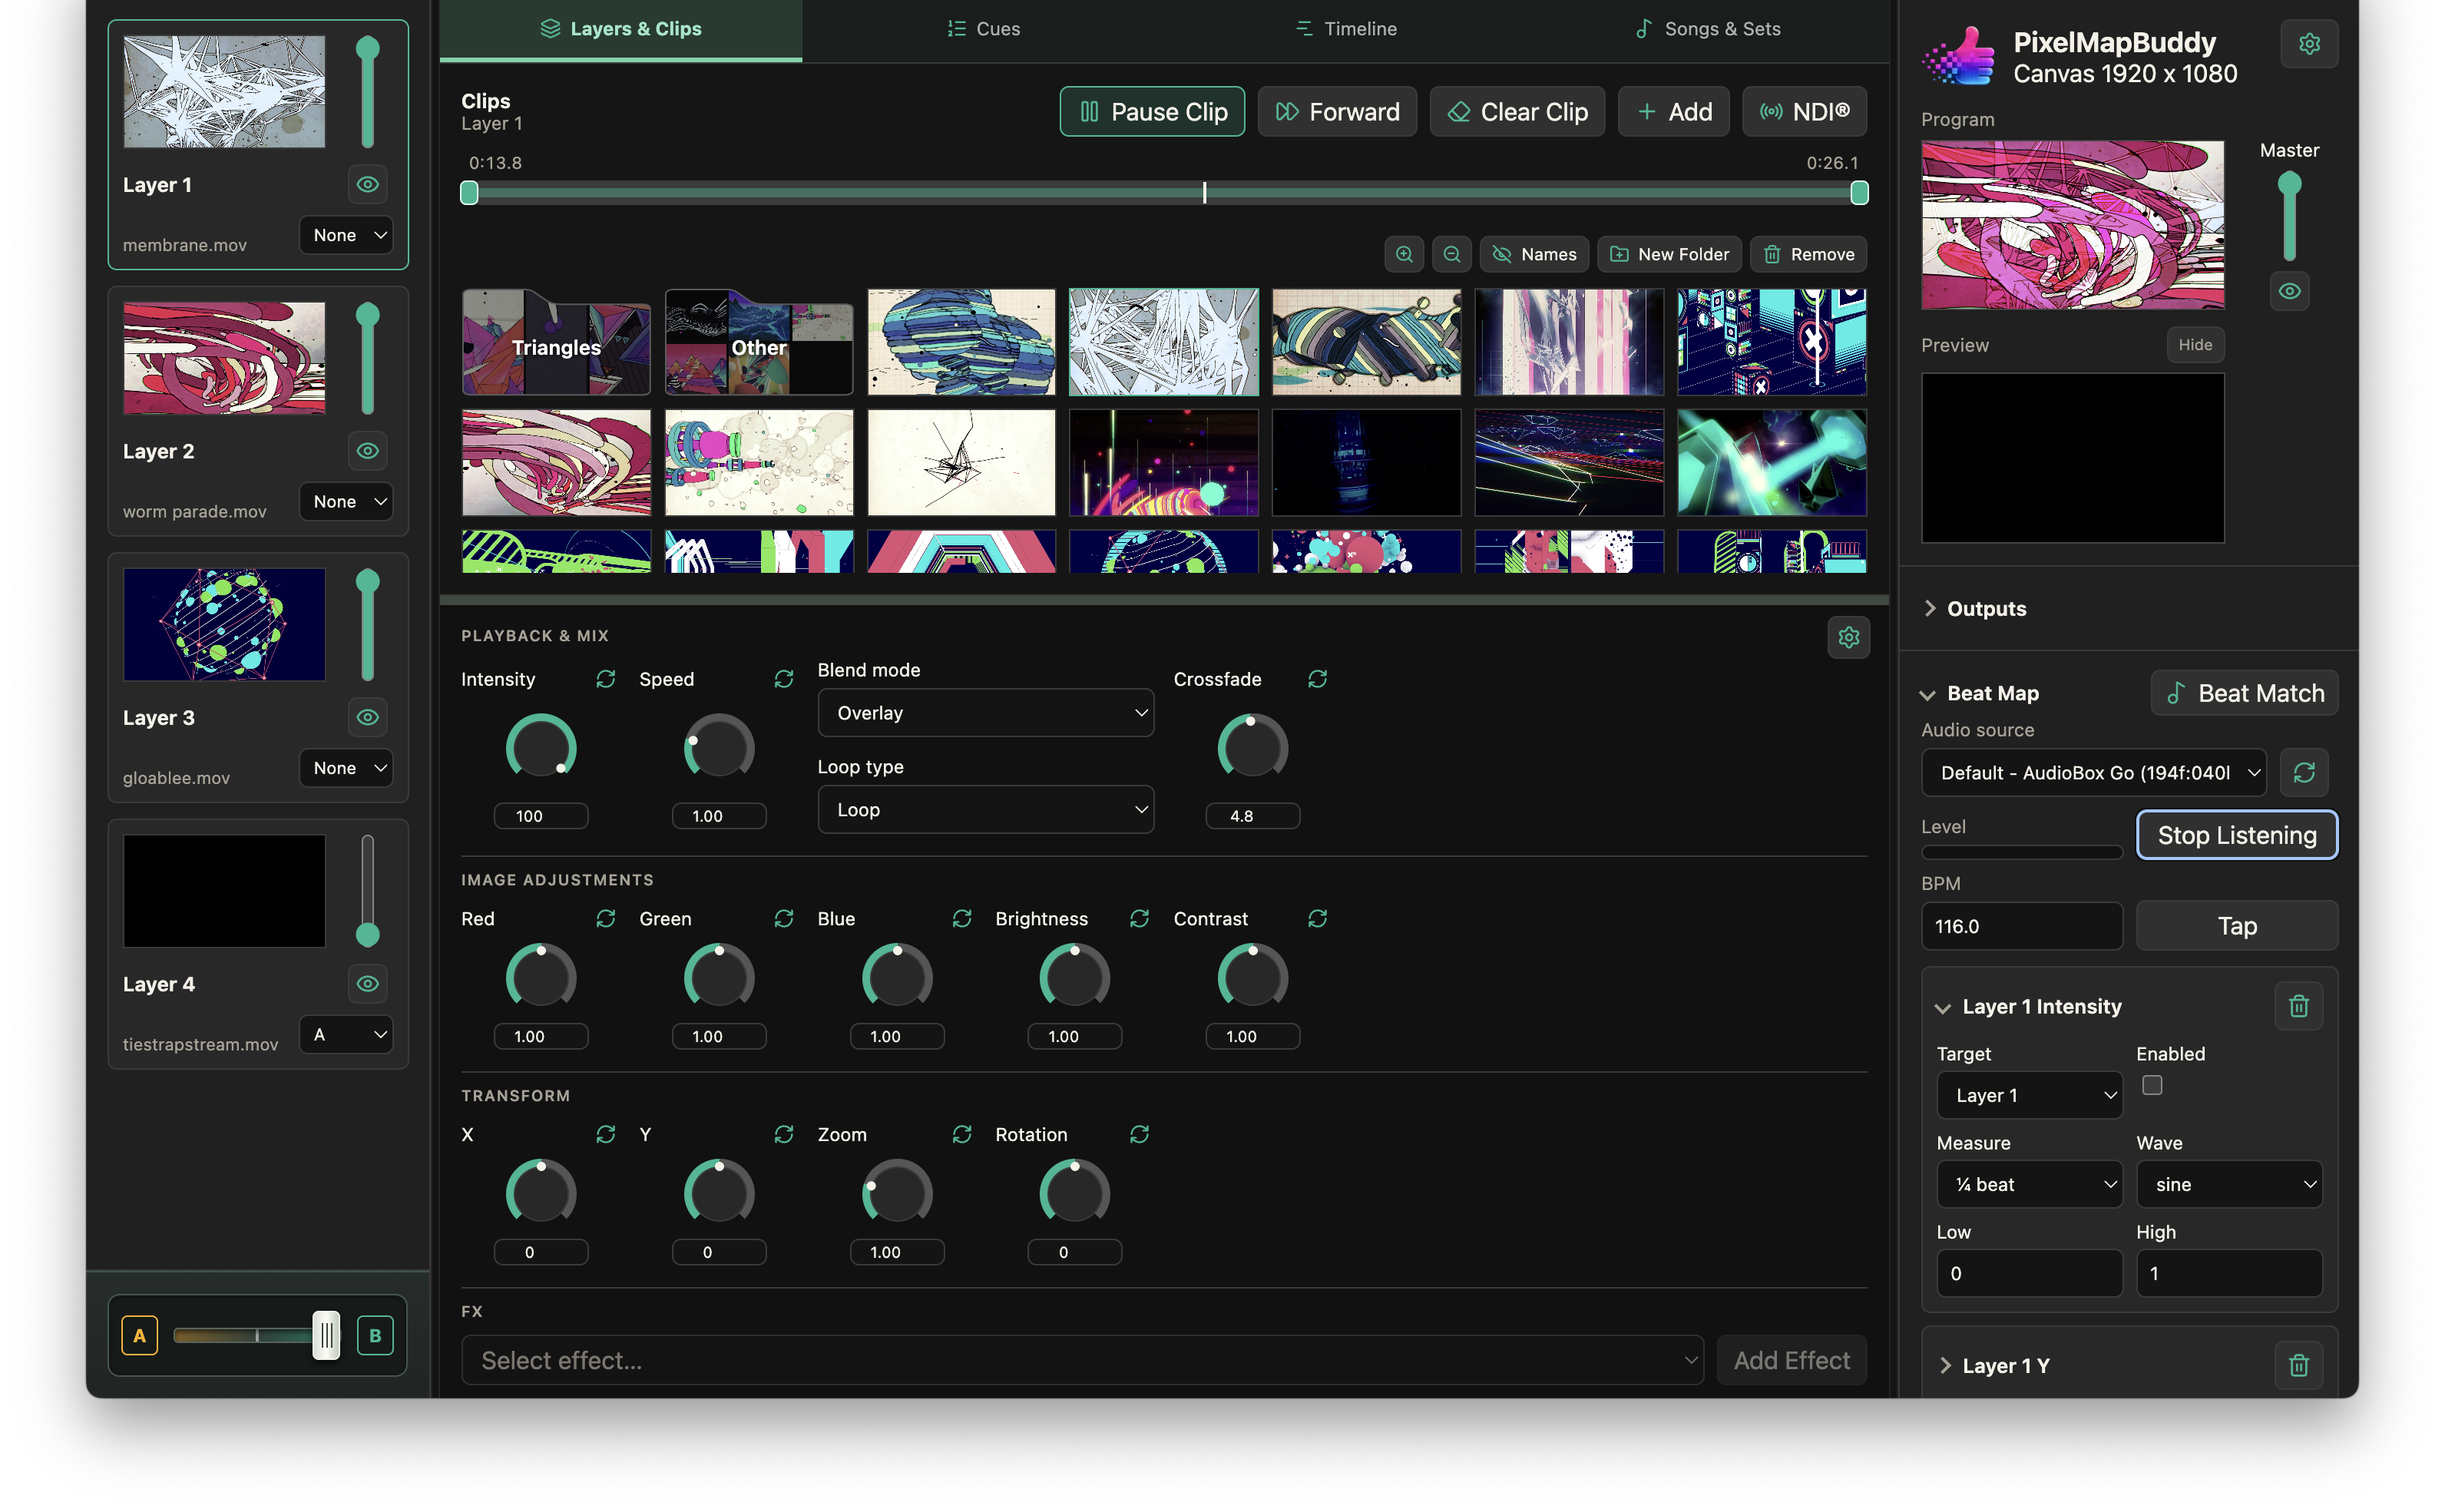Image resolution: width=2445 pixels, height=1512 pixels.
Task: Toggle Layer 2 visibility eye
Action: (368, 451)
